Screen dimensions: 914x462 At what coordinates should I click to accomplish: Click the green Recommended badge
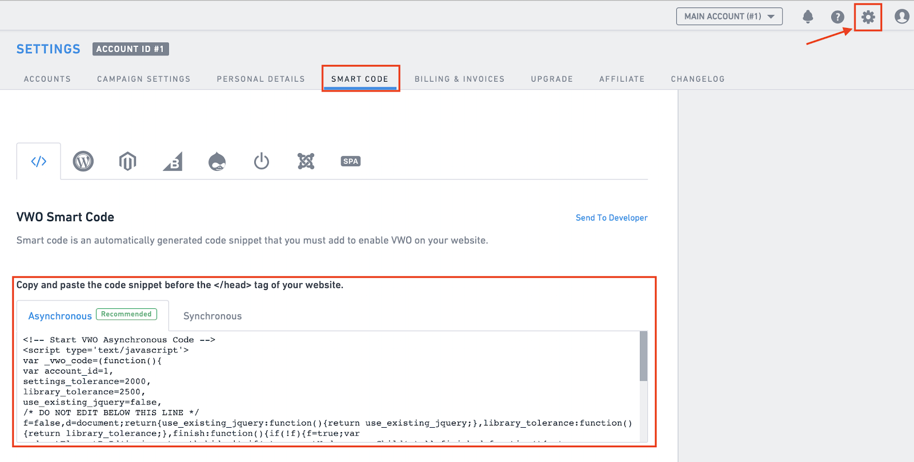point(126,314)
